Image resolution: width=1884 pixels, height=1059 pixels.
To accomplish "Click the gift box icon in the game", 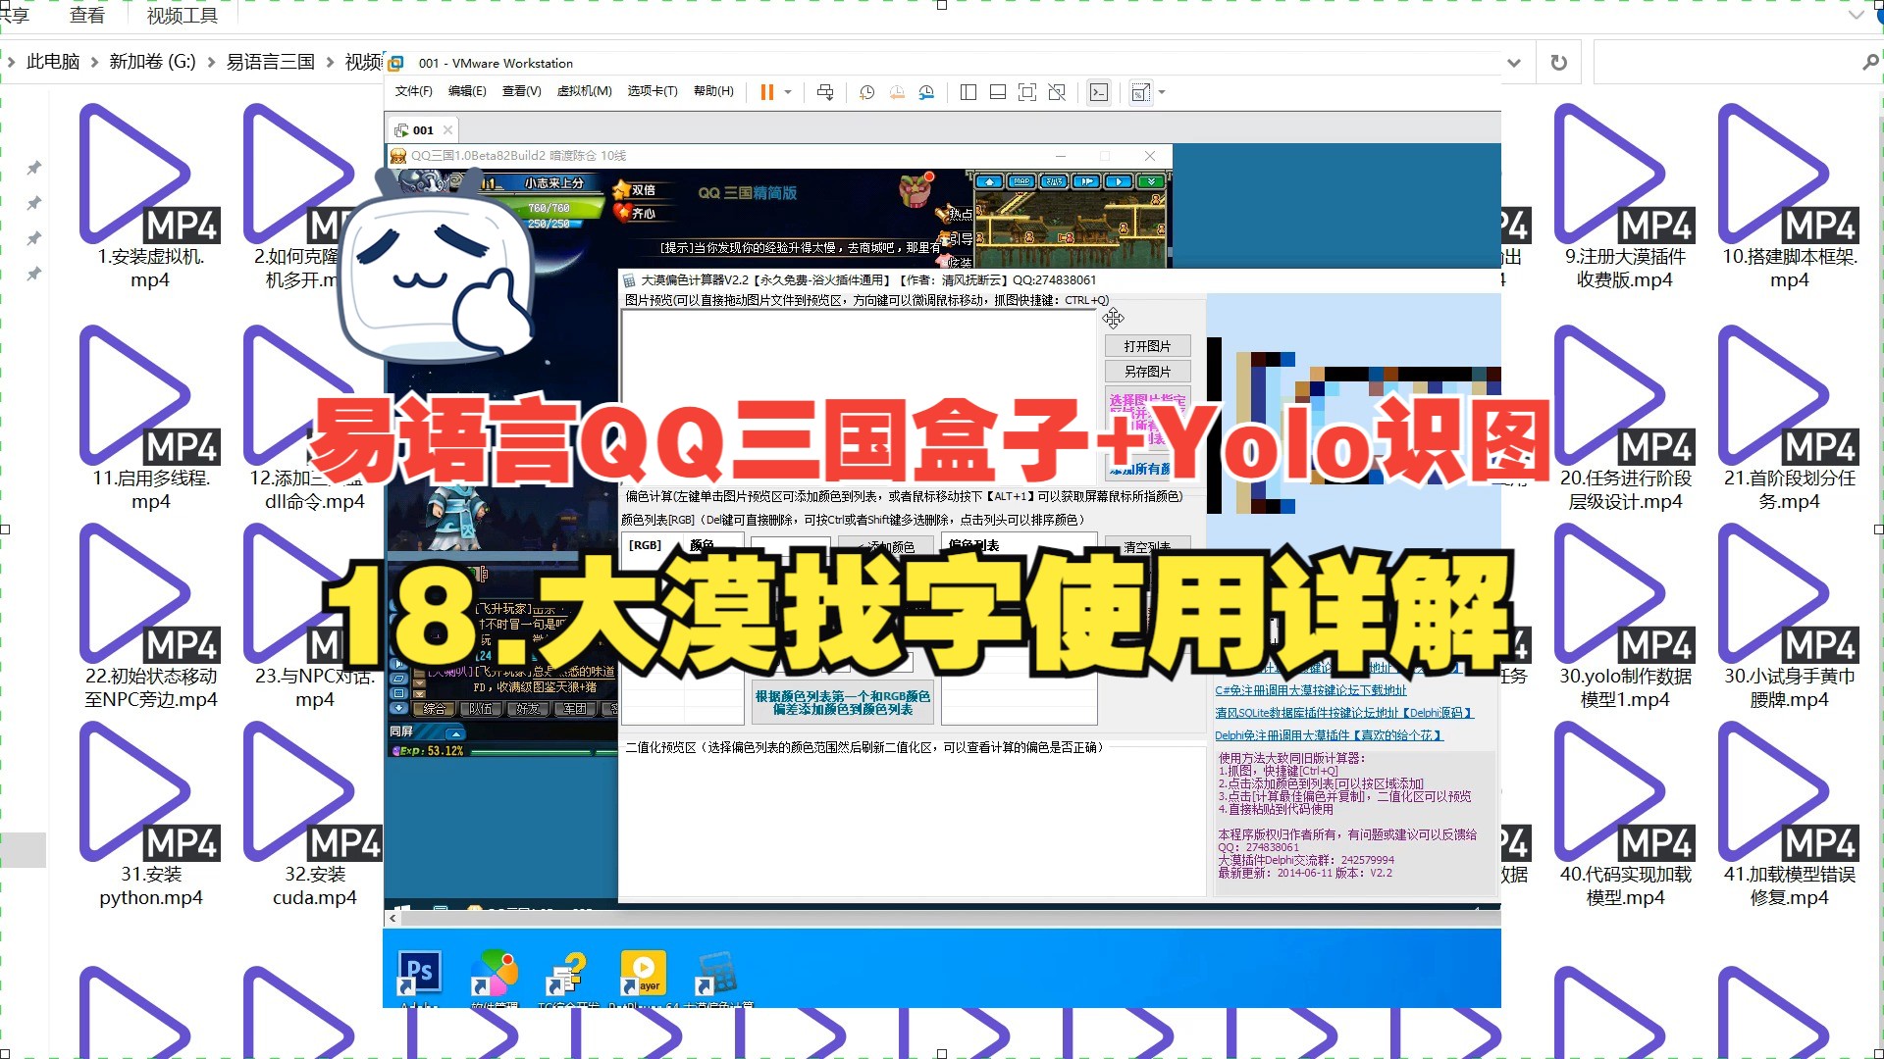I will click(x=916, y=189).
